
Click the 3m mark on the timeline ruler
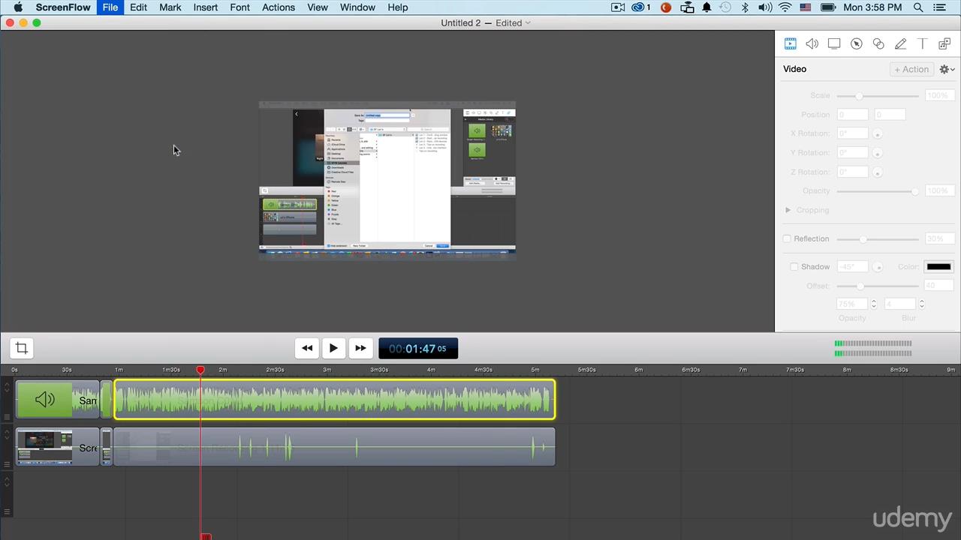tap(327, 370)
